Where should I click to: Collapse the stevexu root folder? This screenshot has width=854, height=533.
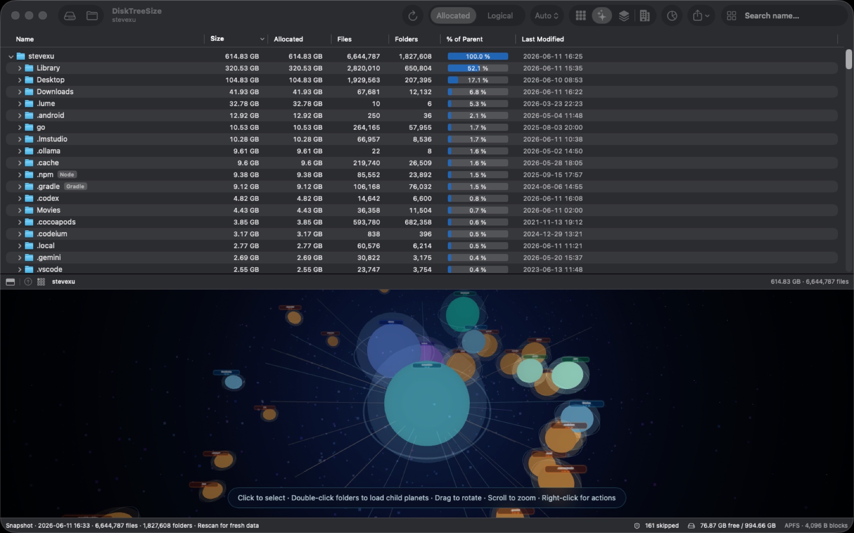point(11,56)
